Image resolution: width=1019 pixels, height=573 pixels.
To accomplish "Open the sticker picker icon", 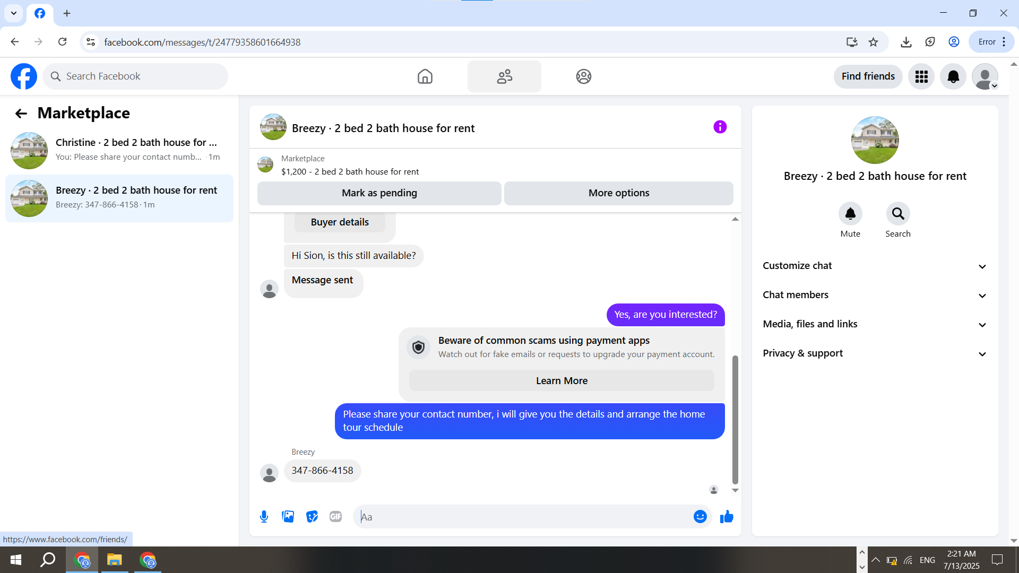I will coord(312,517).
